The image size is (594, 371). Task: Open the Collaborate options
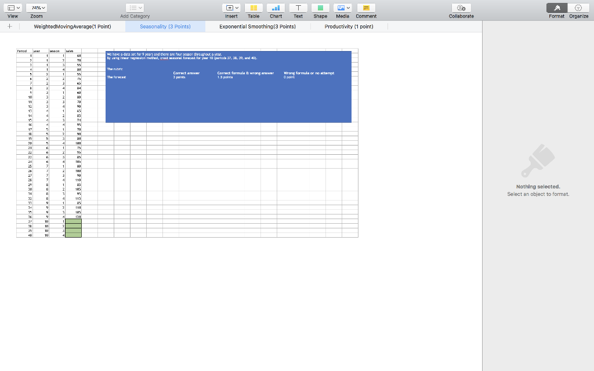point(461,8)
